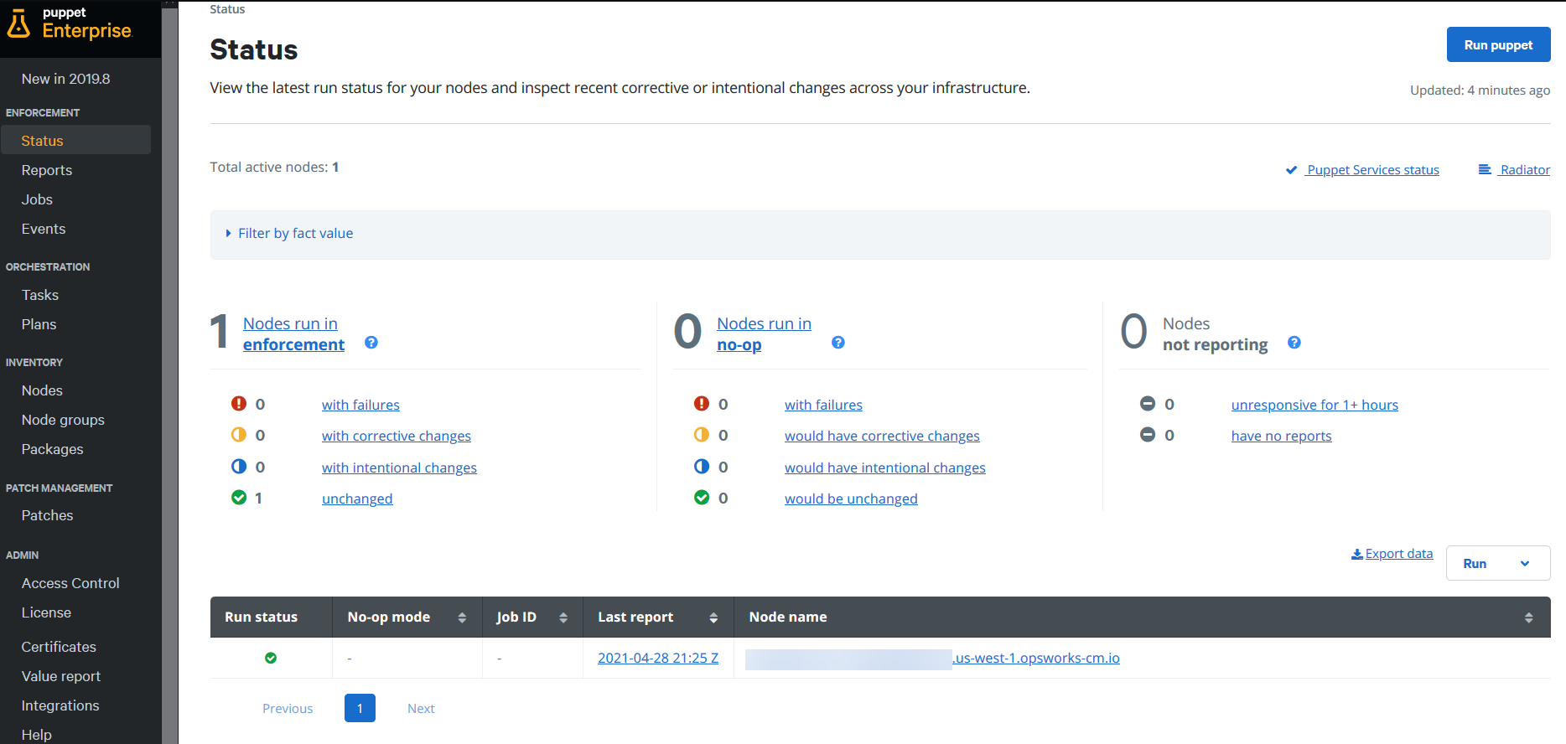1566x744 pixels.
Task: Open Events in the sidebar
Action: tap(44, 229)
